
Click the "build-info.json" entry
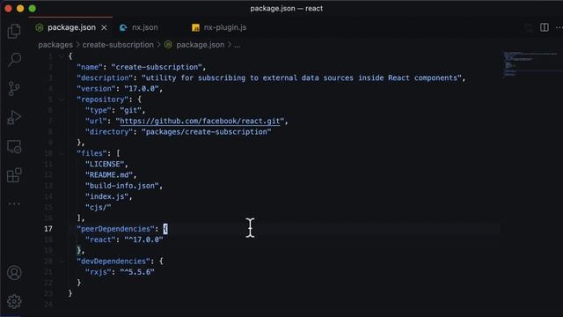pos(121,186)
